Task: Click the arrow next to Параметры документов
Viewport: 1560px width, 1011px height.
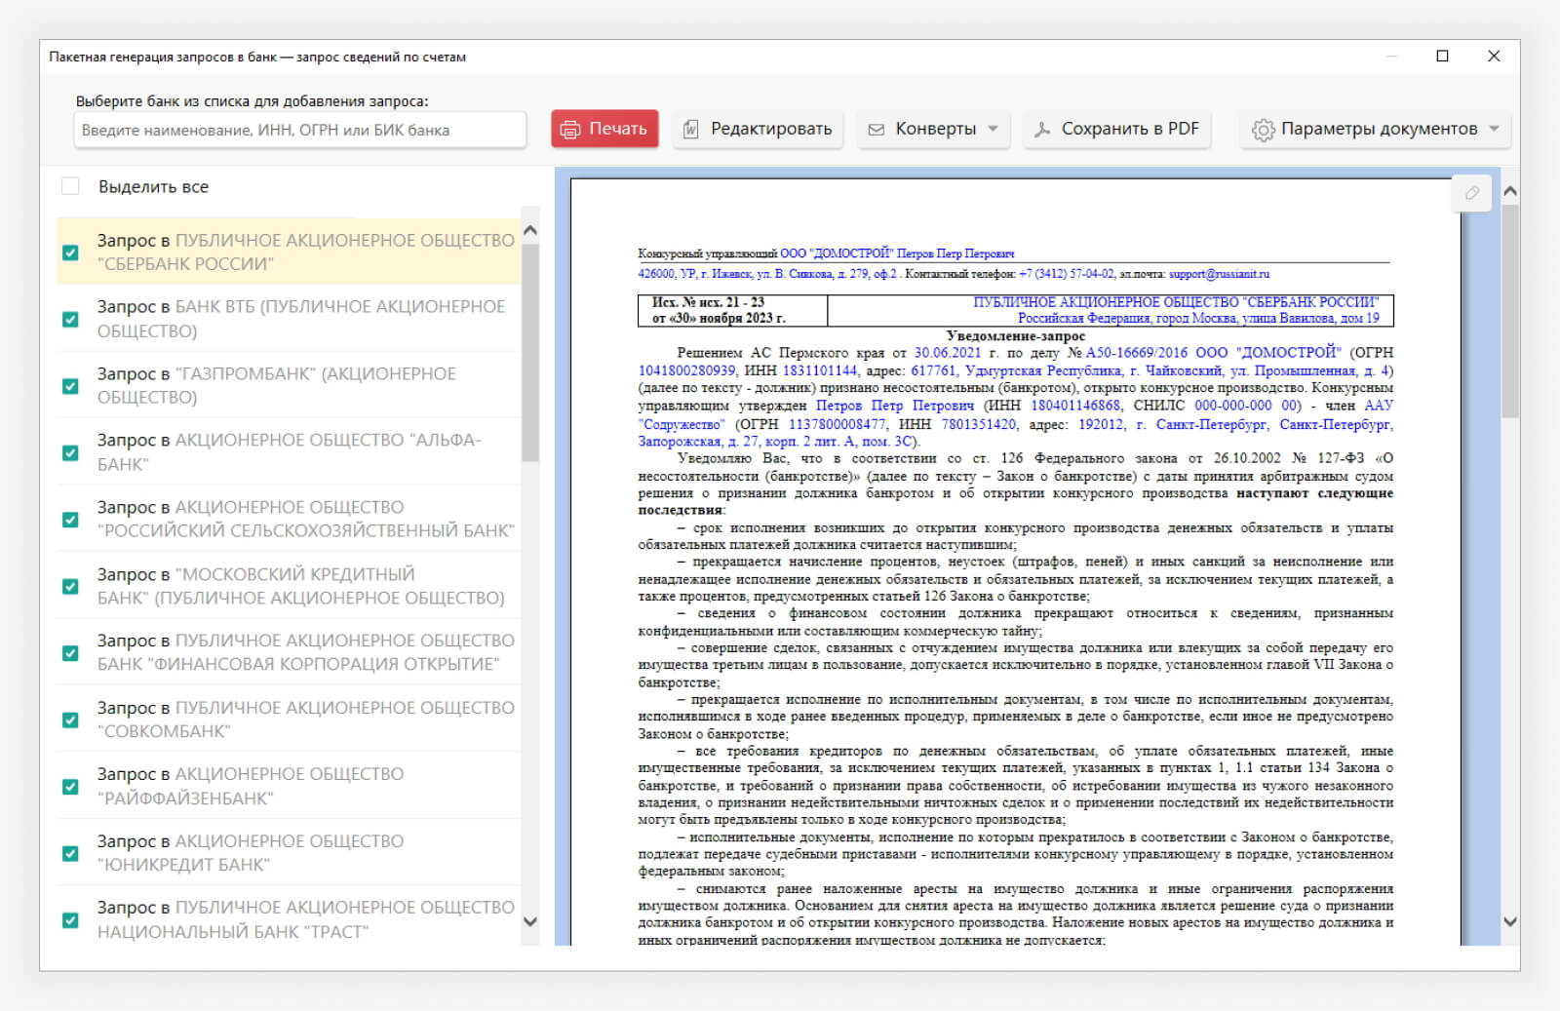Action: pyautogui.click(x=1495, y=129)
